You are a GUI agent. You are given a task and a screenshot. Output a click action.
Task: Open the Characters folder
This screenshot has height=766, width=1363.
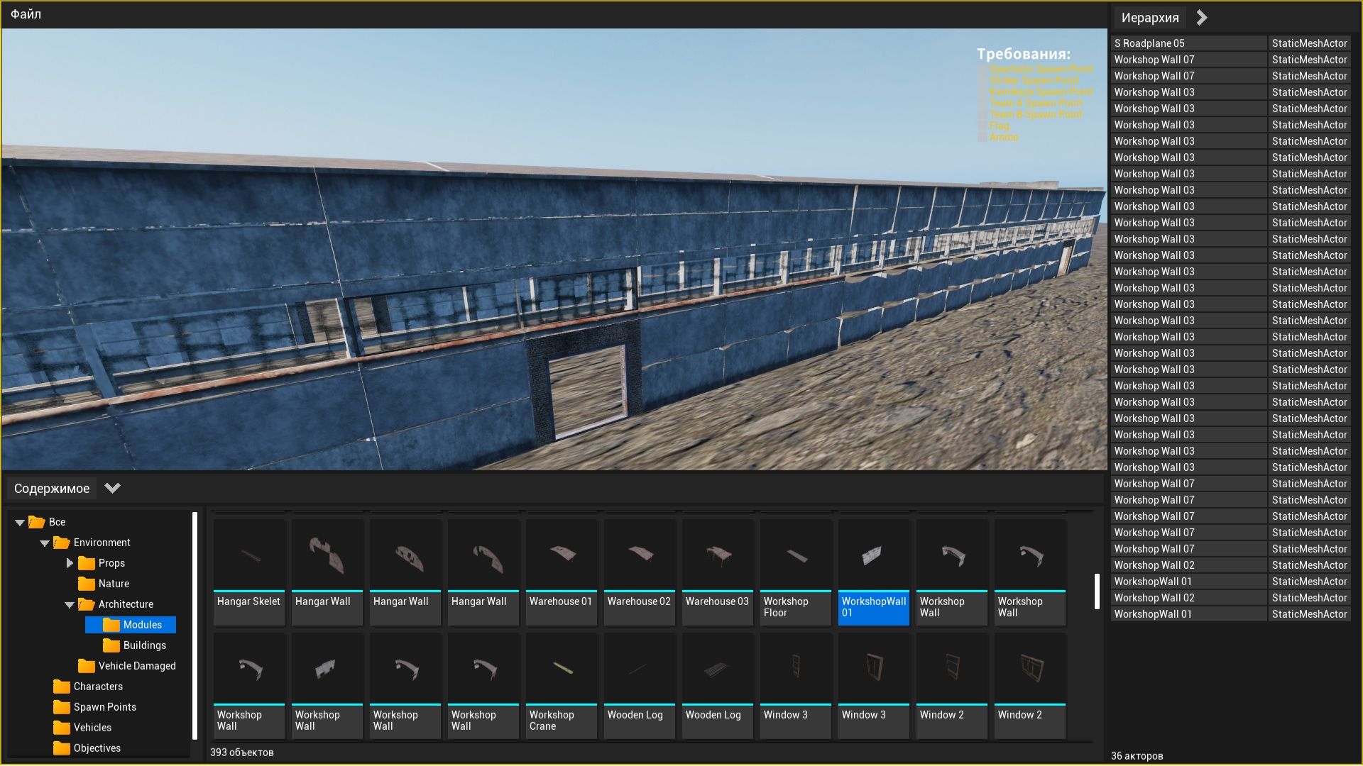[x=88, y=687]
